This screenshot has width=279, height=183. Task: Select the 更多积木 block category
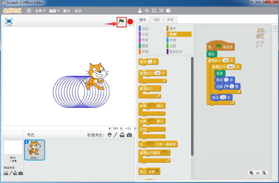pyautogui.click(x=175, y=52)
